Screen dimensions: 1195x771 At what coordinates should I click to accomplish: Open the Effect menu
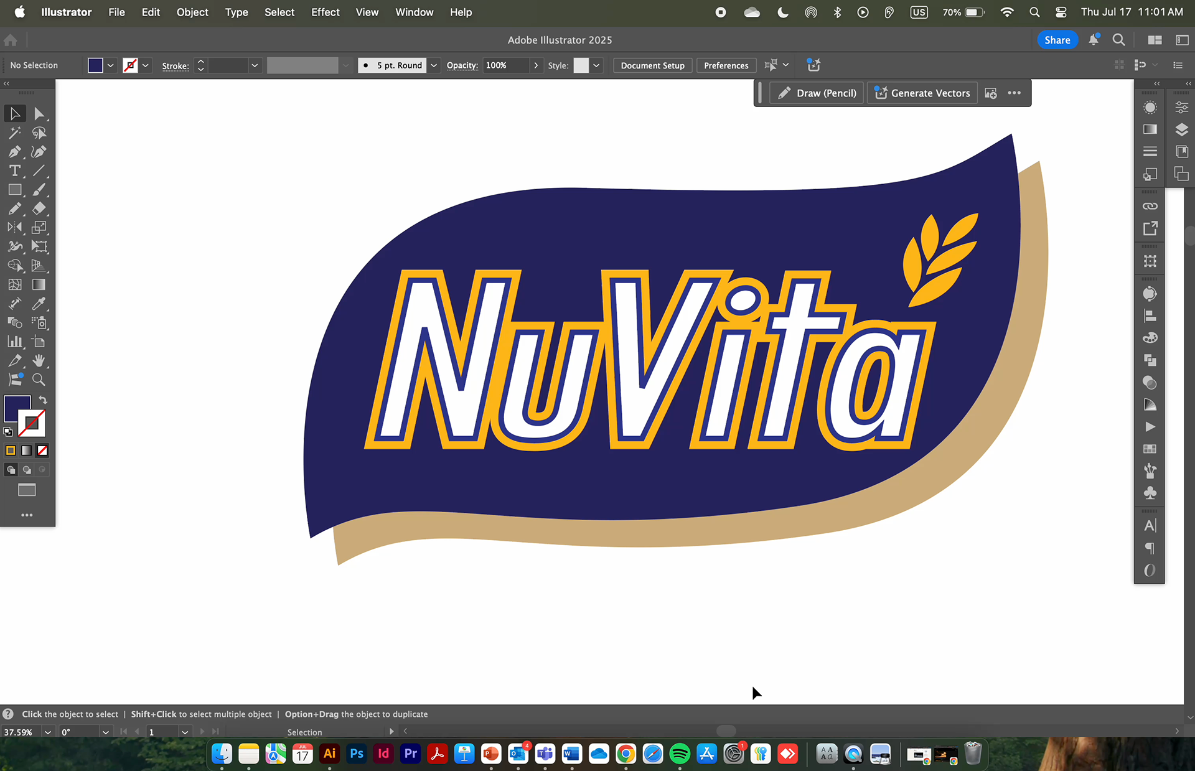click(x=325, y=12)
